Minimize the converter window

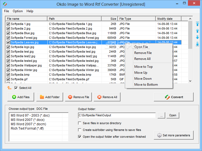pos(177,4)
